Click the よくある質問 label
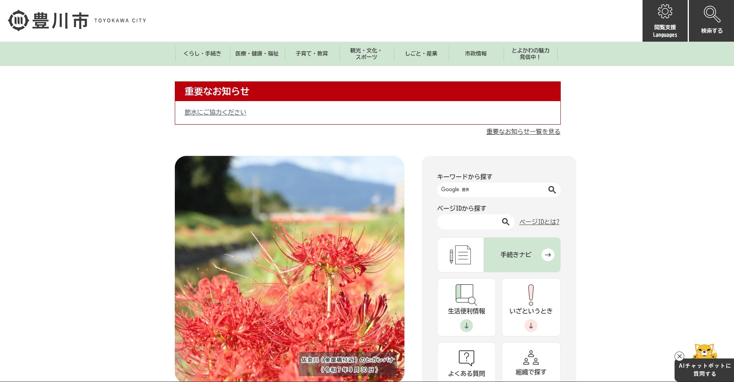The width and height of the screenshot is (734, 382). [466, 374]
